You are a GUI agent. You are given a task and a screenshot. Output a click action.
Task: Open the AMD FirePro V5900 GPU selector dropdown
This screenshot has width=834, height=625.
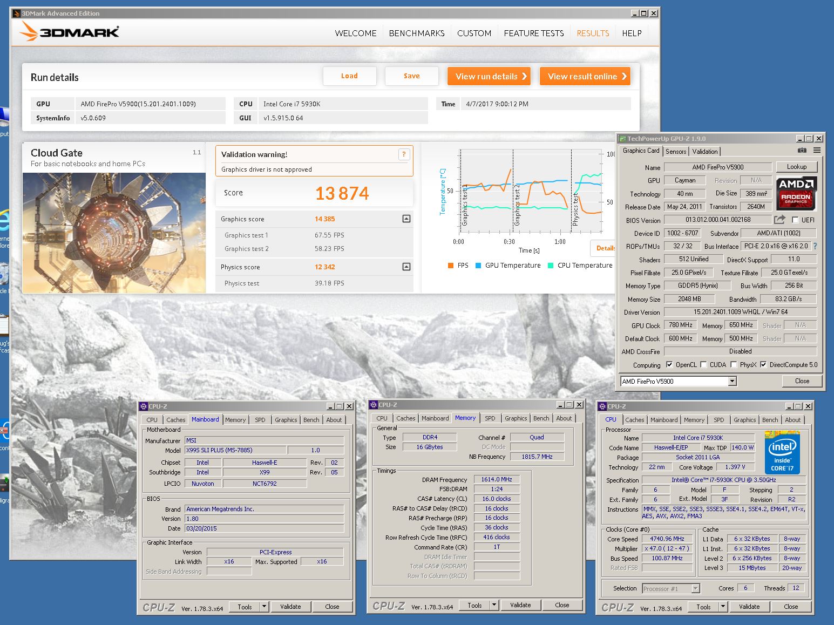pyautogui.click(x=733, y=381)
